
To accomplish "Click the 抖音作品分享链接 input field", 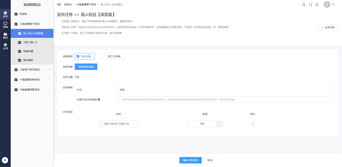I will pos(226,100).
